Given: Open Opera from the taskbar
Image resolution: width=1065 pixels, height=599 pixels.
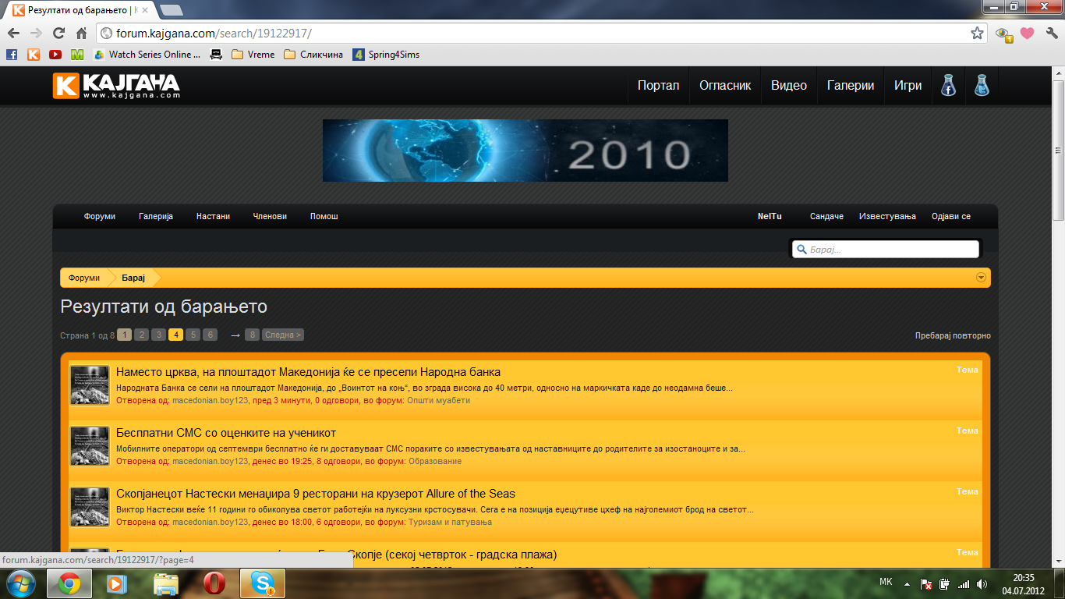Looking at the screenshot, I should (x=214, y=583).
